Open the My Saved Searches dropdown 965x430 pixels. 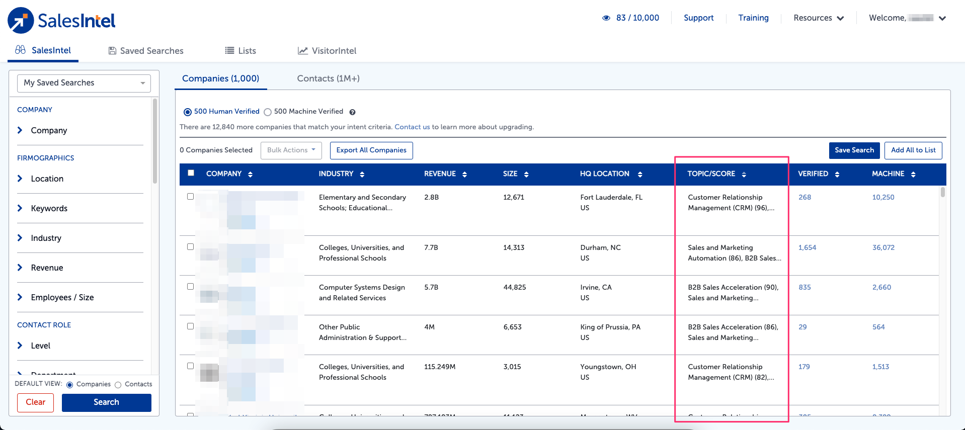(x=84, y=83)
